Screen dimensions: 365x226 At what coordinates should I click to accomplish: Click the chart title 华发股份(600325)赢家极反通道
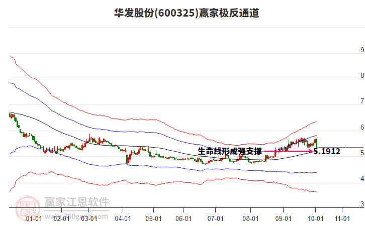(x=187, y=13)
